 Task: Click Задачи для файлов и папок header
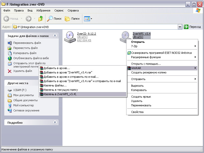(x=31, y=36)
